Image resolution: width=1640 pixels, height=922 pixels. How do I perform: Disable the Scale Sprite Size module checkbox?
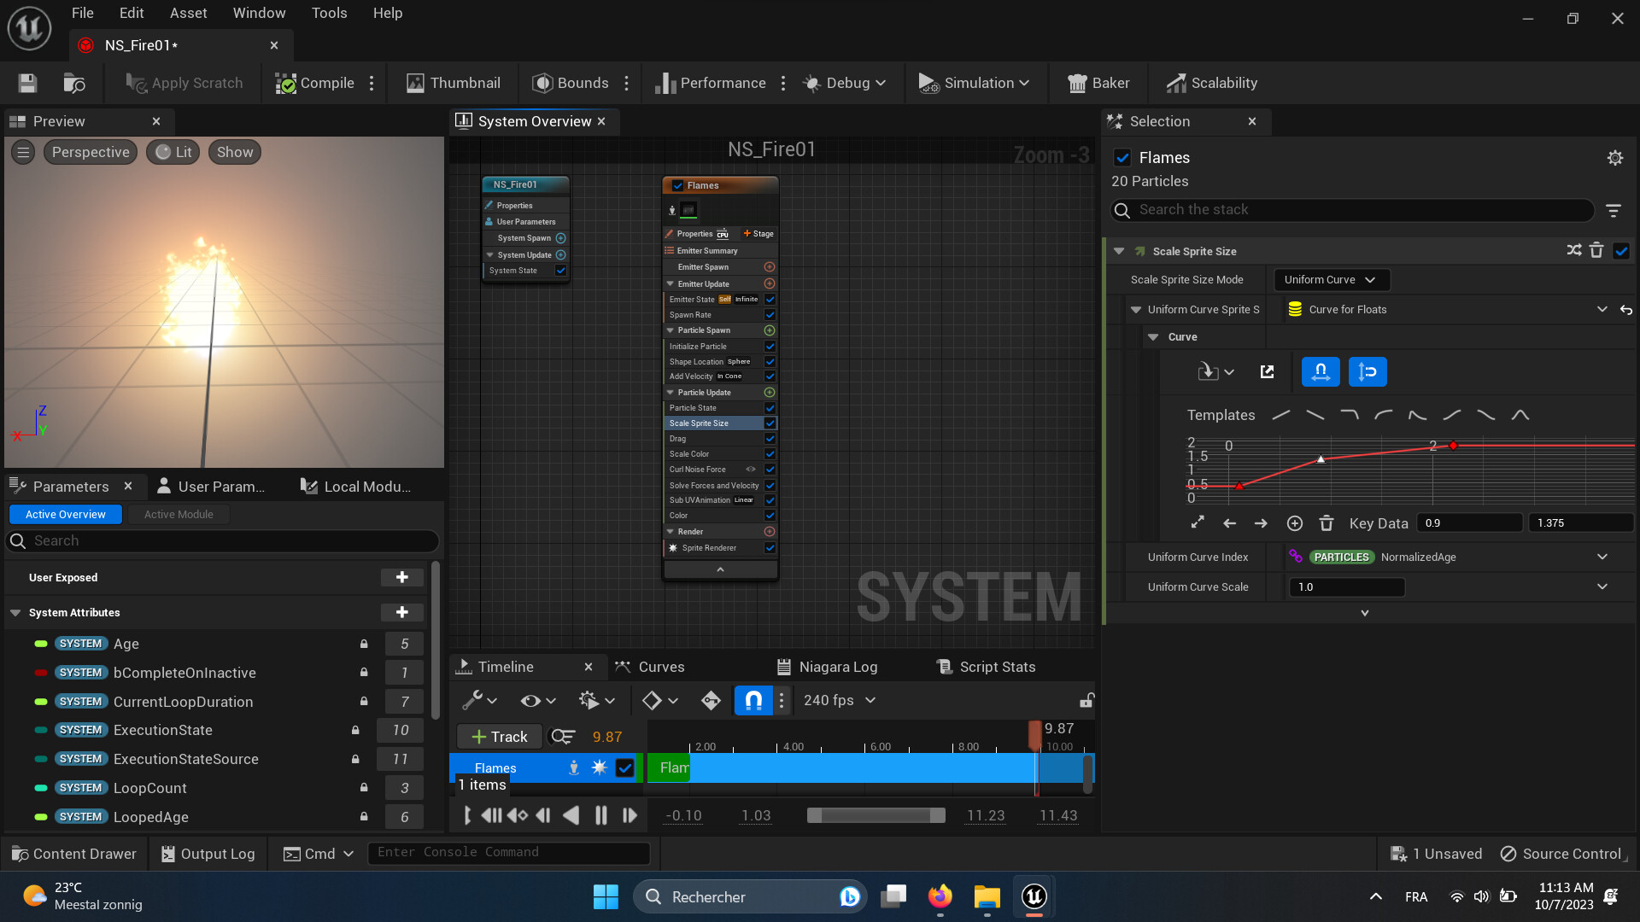pyautogui.click(x=1621, y=251)
